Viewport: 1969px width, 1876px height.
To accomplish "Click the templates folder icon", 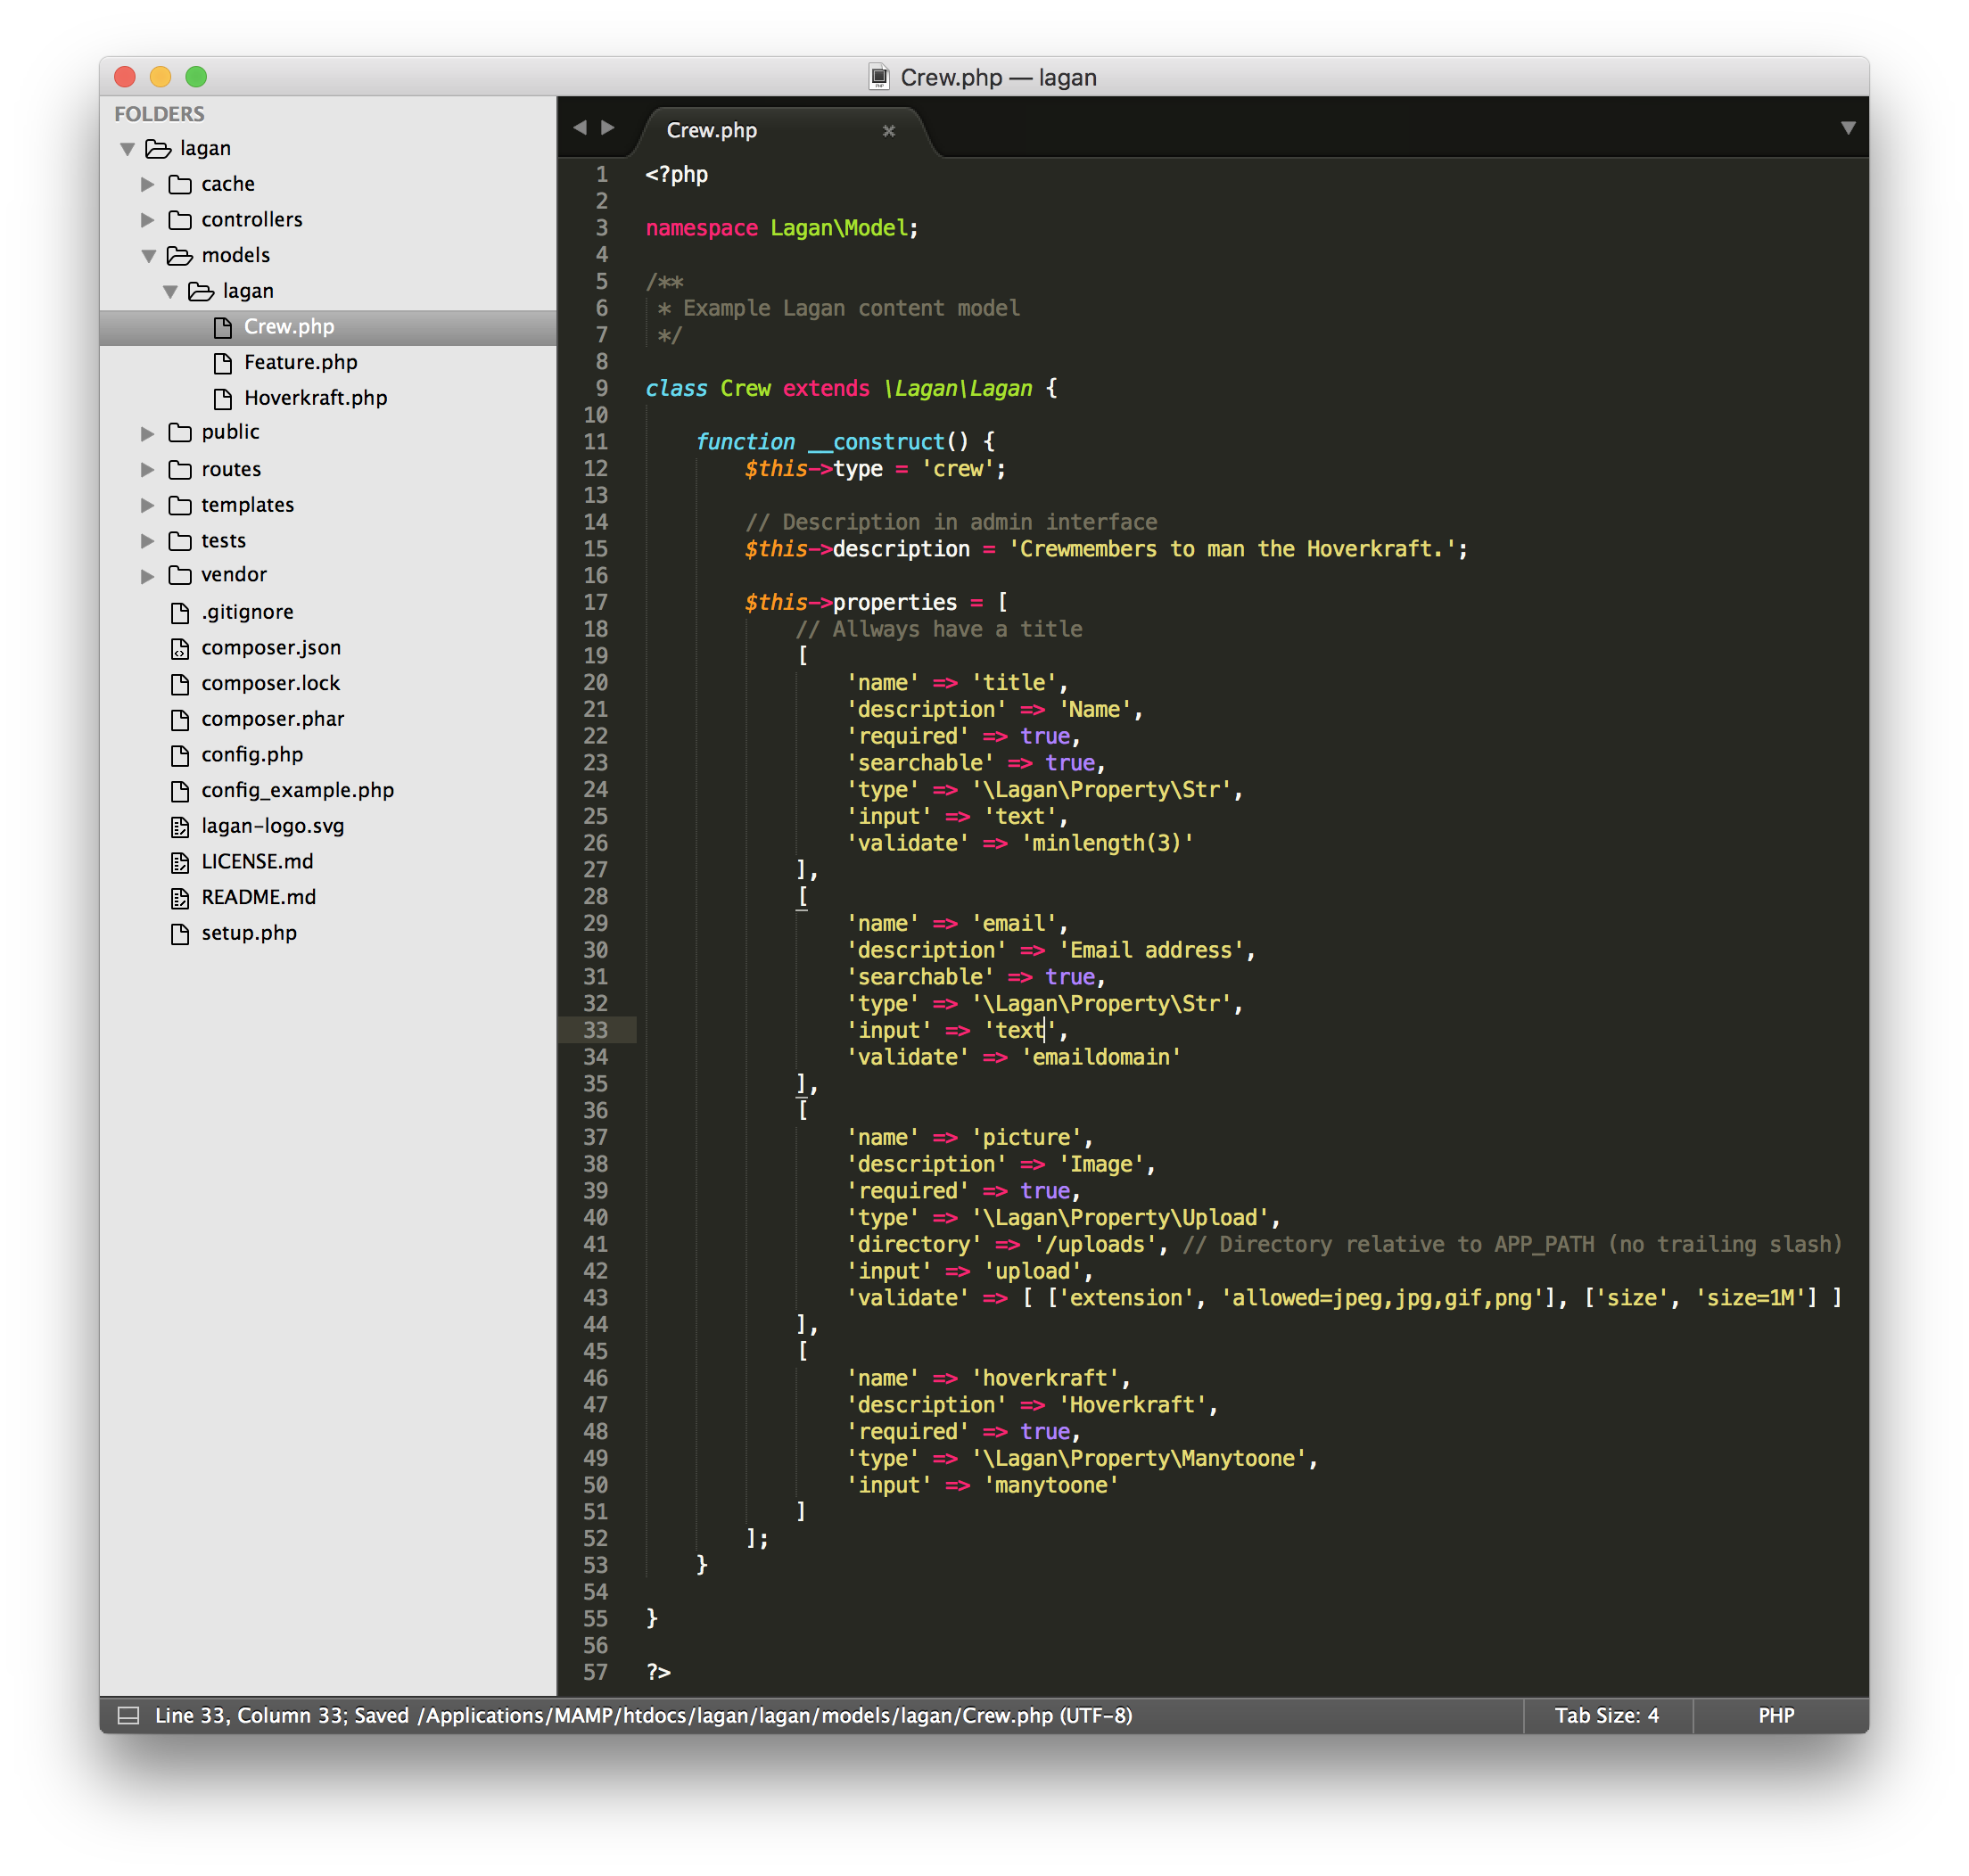I will (x=180, y=505).
